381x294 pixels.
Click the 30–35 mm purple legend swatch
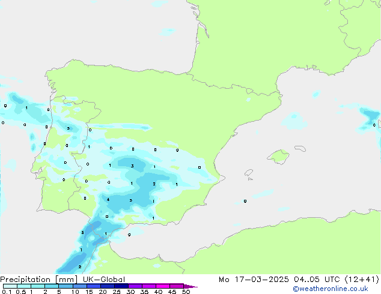point(135,286)
